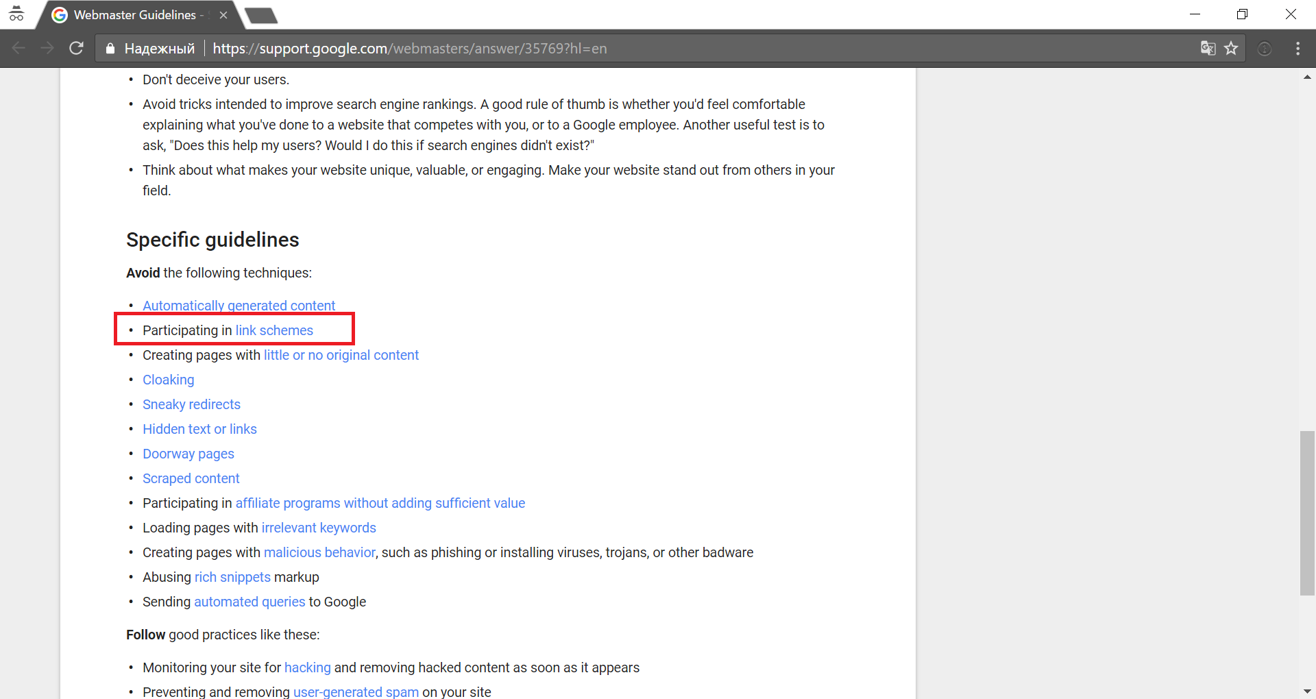Open the Doorway pages link
1316x699 pixels.
click(188, 454)
